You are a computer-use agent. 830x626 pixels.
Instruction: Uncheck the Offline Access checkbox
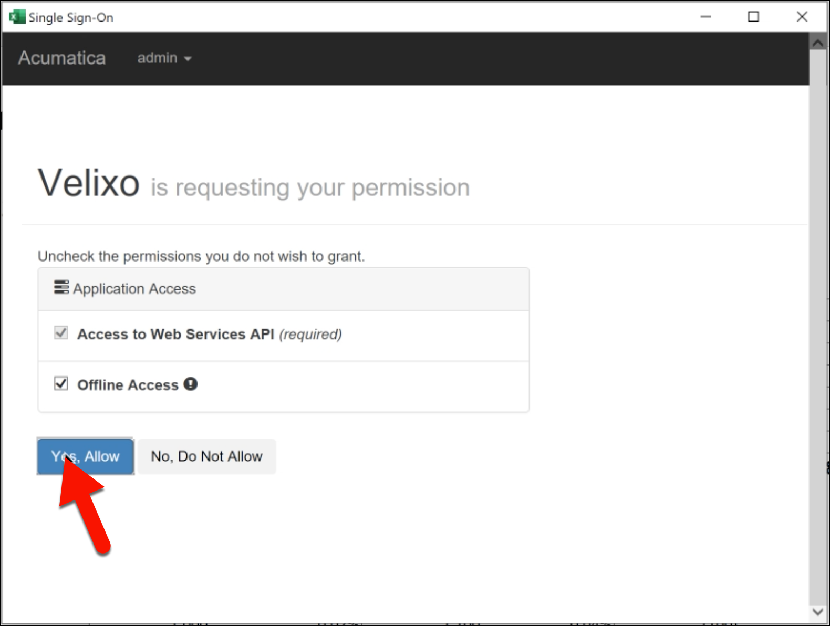click(x=61, y=384)
